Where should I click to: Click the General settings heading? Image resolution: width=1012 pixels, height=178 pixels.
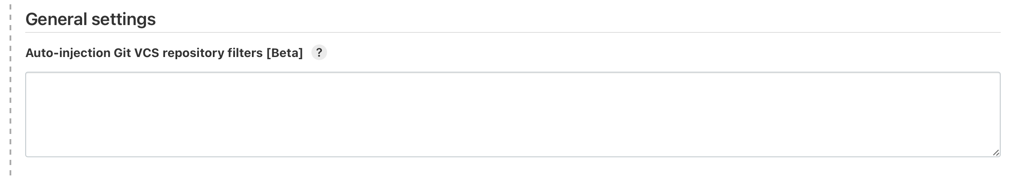tap(91, 19)
